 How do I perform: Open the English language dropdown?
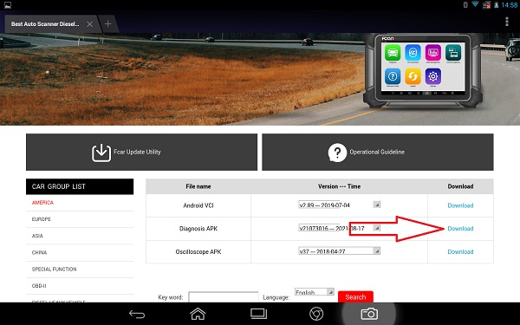[314, 292]
